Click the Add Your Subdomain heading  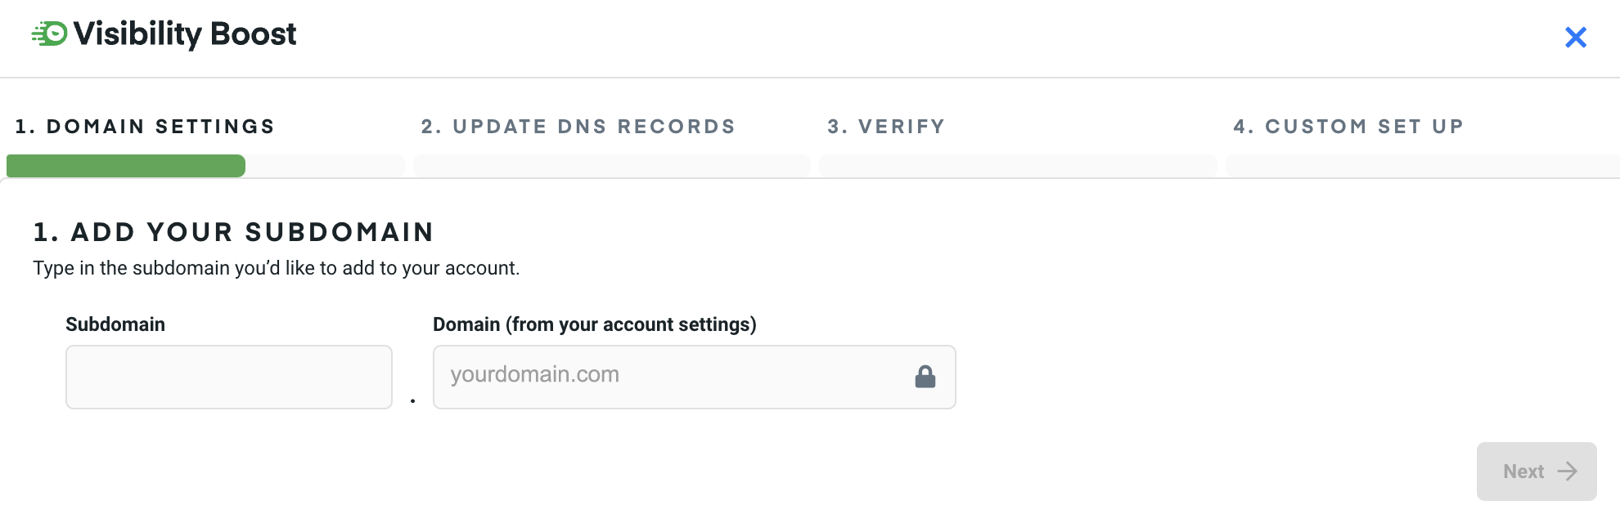pos(233,232)
